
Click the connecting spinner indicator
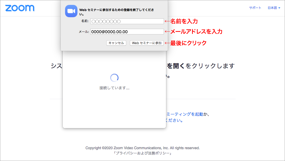114,78
